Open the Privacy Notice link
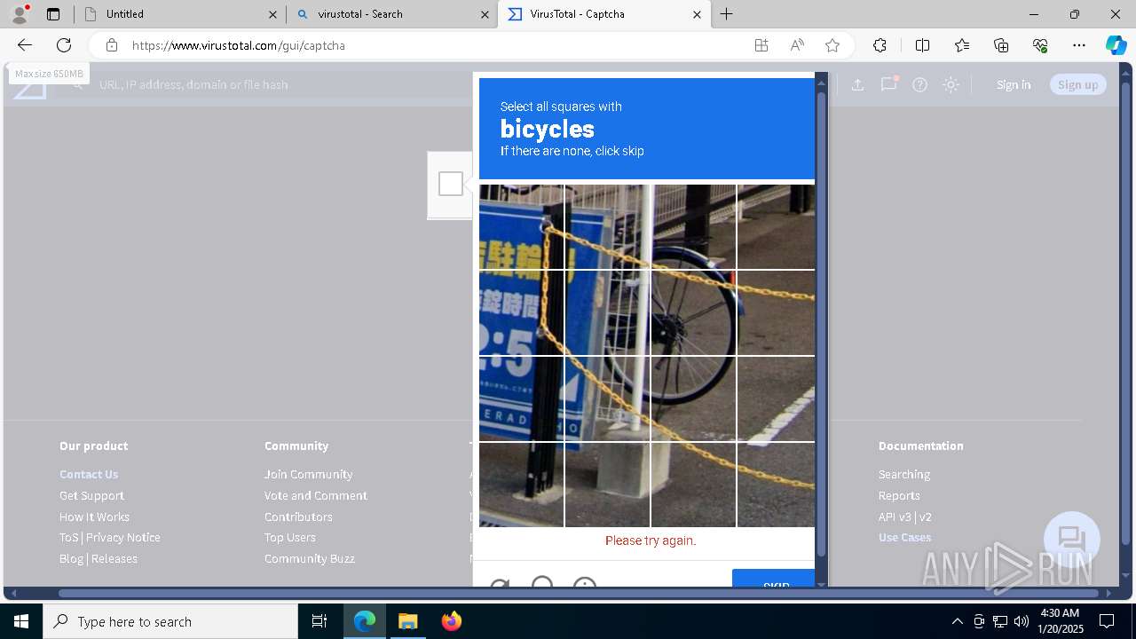The image size is (1136, 639). pyautogui.click(x=123, y=537)
